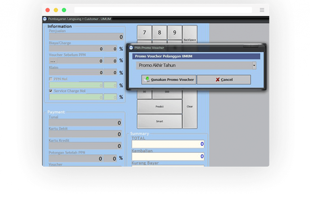Click the Gunakan Promo Voucher button
This screenshot has height=199, width=310.
tap(169, 80)
